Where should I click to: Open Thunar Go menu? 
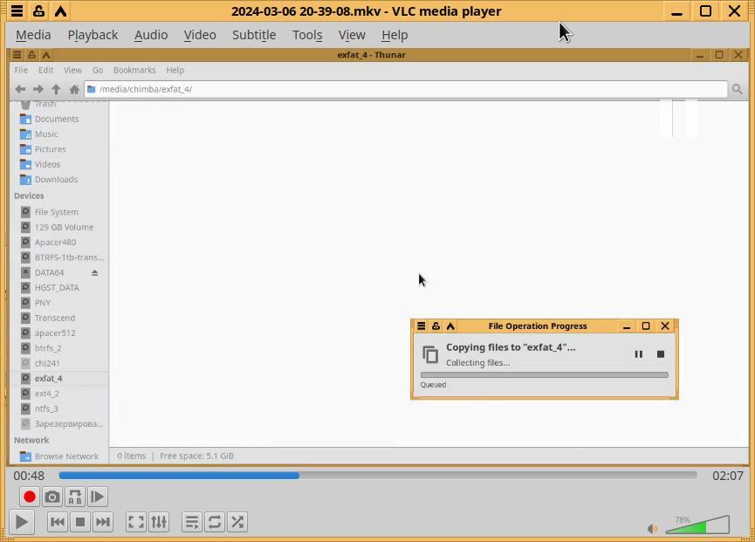click(x=98, y=71)
